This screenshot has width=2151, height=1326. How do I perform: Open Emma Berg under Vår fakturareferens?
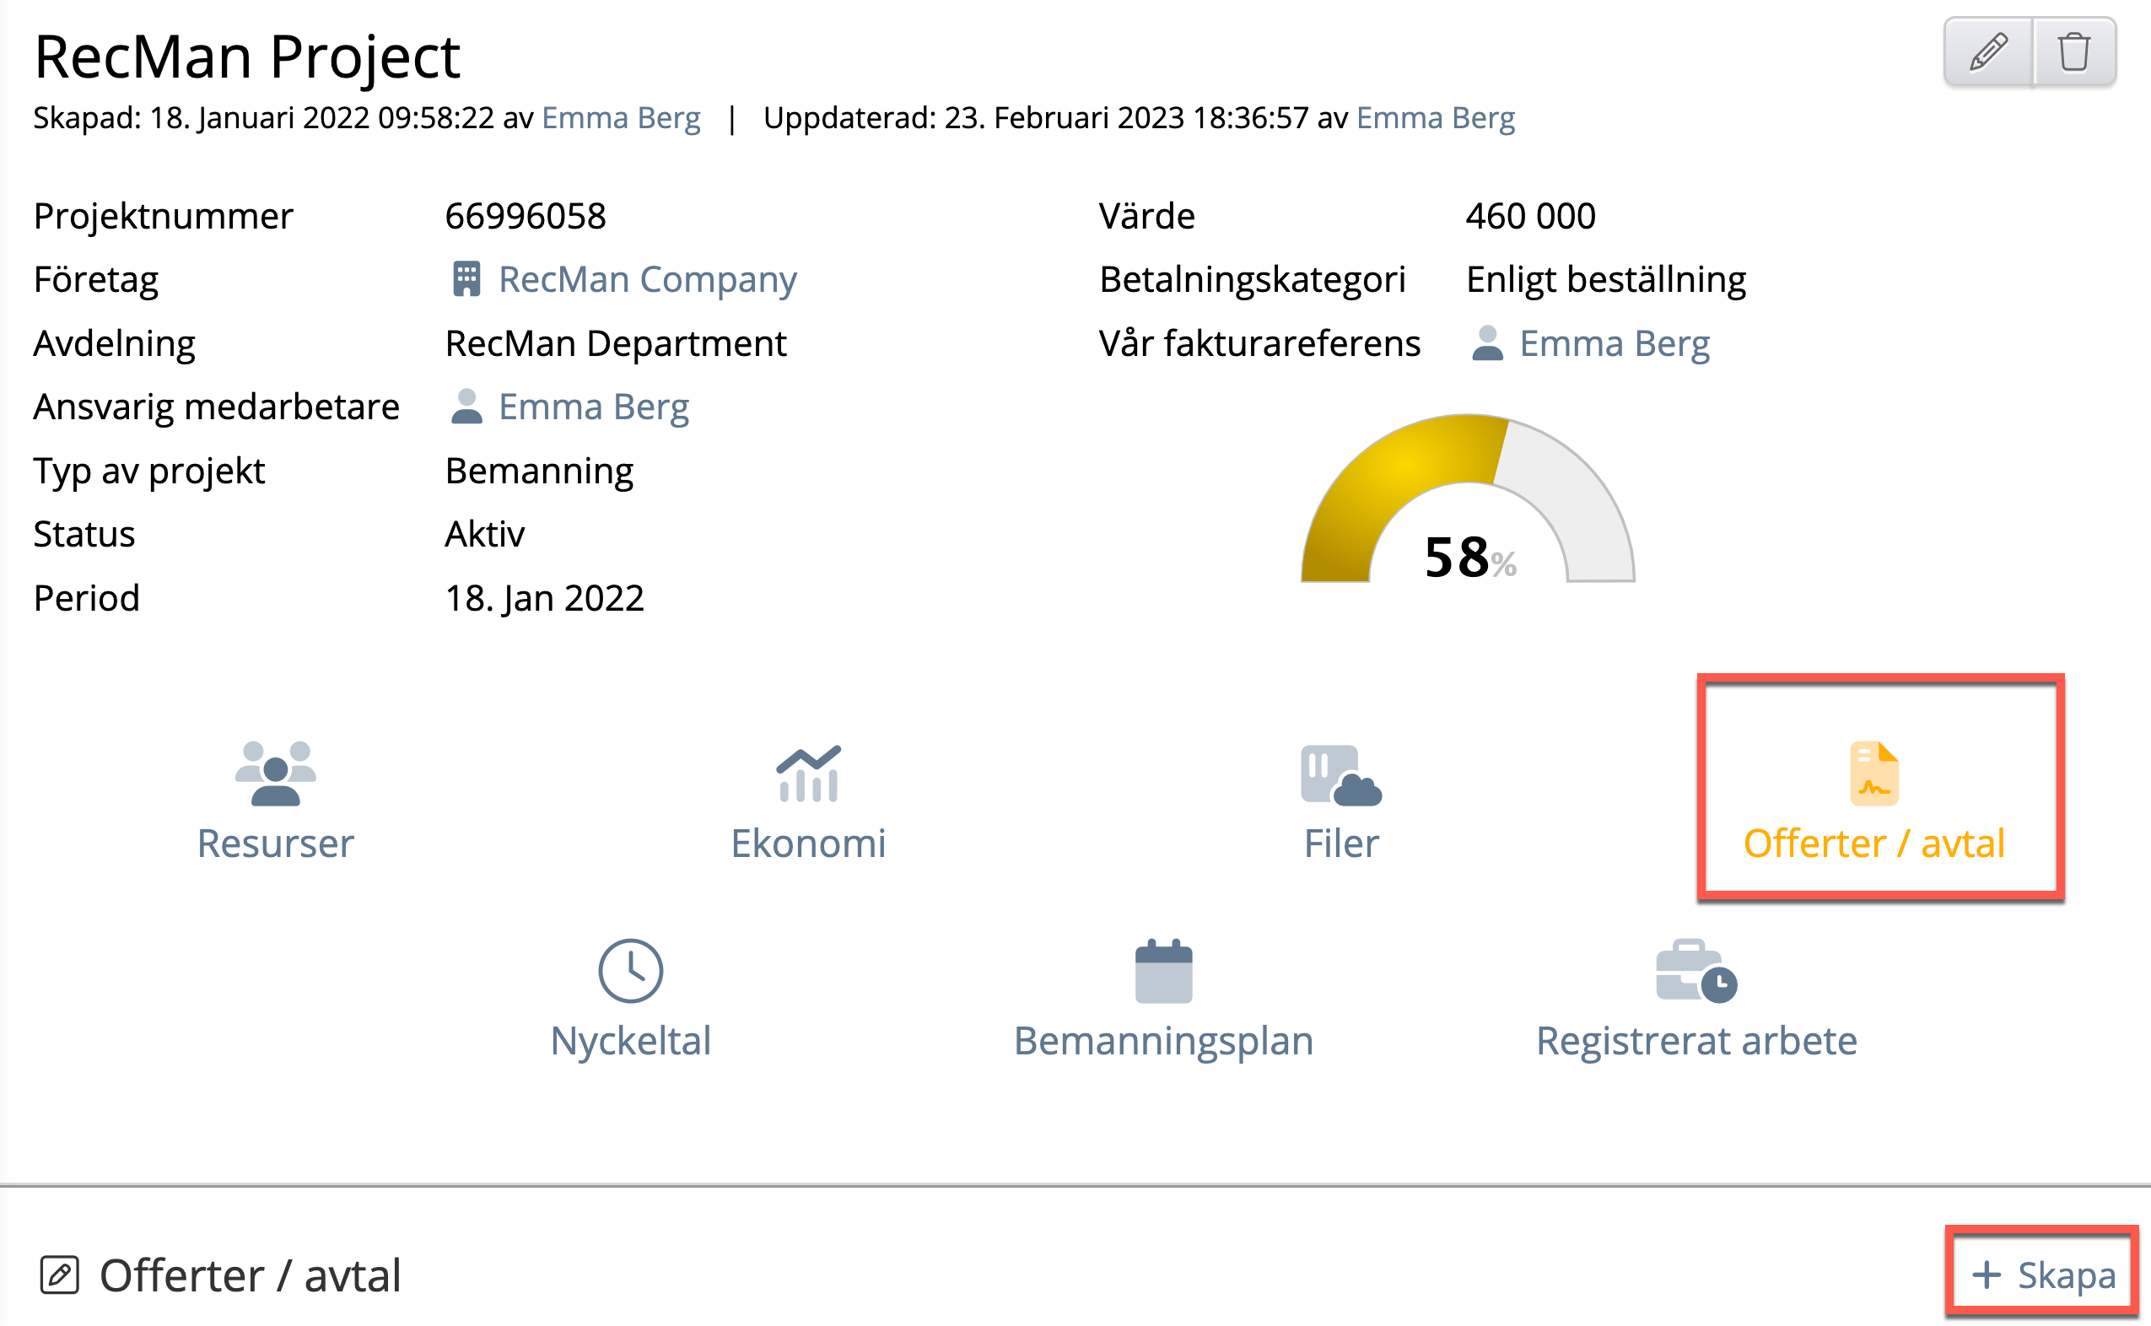pyautogui.click(x=1614, y=344)
